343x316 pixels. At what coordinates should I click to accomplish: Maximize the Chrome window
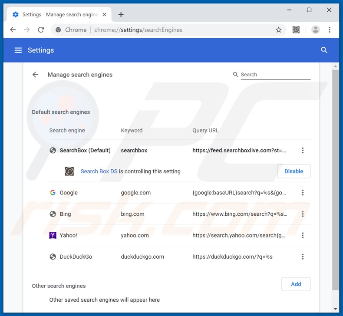point(309,10)
